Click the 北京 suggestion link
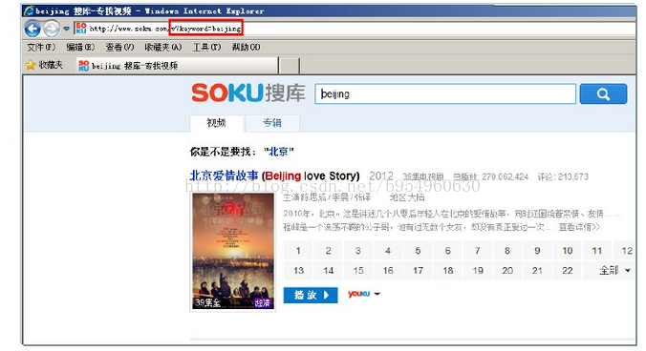 click(278, 152)
